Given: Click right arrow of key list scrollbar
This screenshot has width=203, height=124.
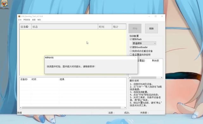Looking at the screenshot, I should click(161, 77).
